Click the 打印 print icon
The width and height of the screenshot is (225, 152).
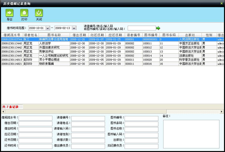point(24,13)
